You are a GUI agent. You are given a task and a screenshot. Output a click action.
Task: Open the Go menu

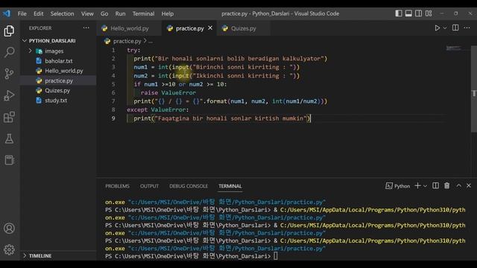click(104, 13)
